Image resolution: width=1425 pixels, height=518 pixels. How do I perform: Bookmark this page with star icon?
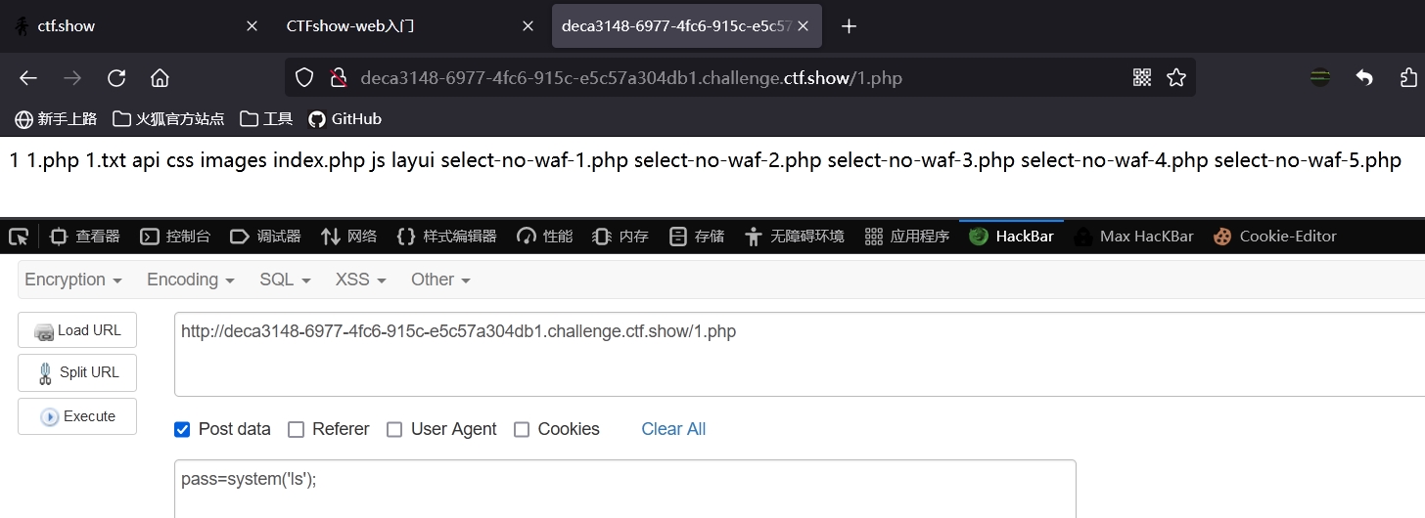(x=1176, y=77)
